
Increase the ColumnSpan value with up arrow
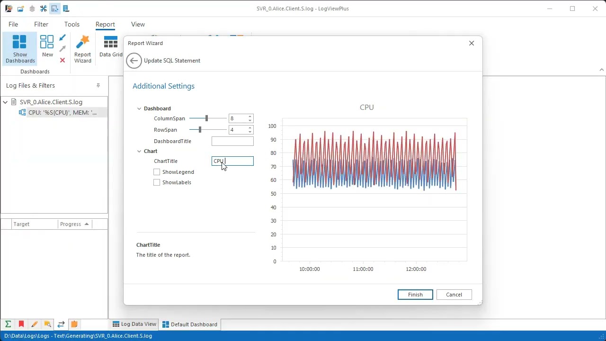click(x=250, y=117)
